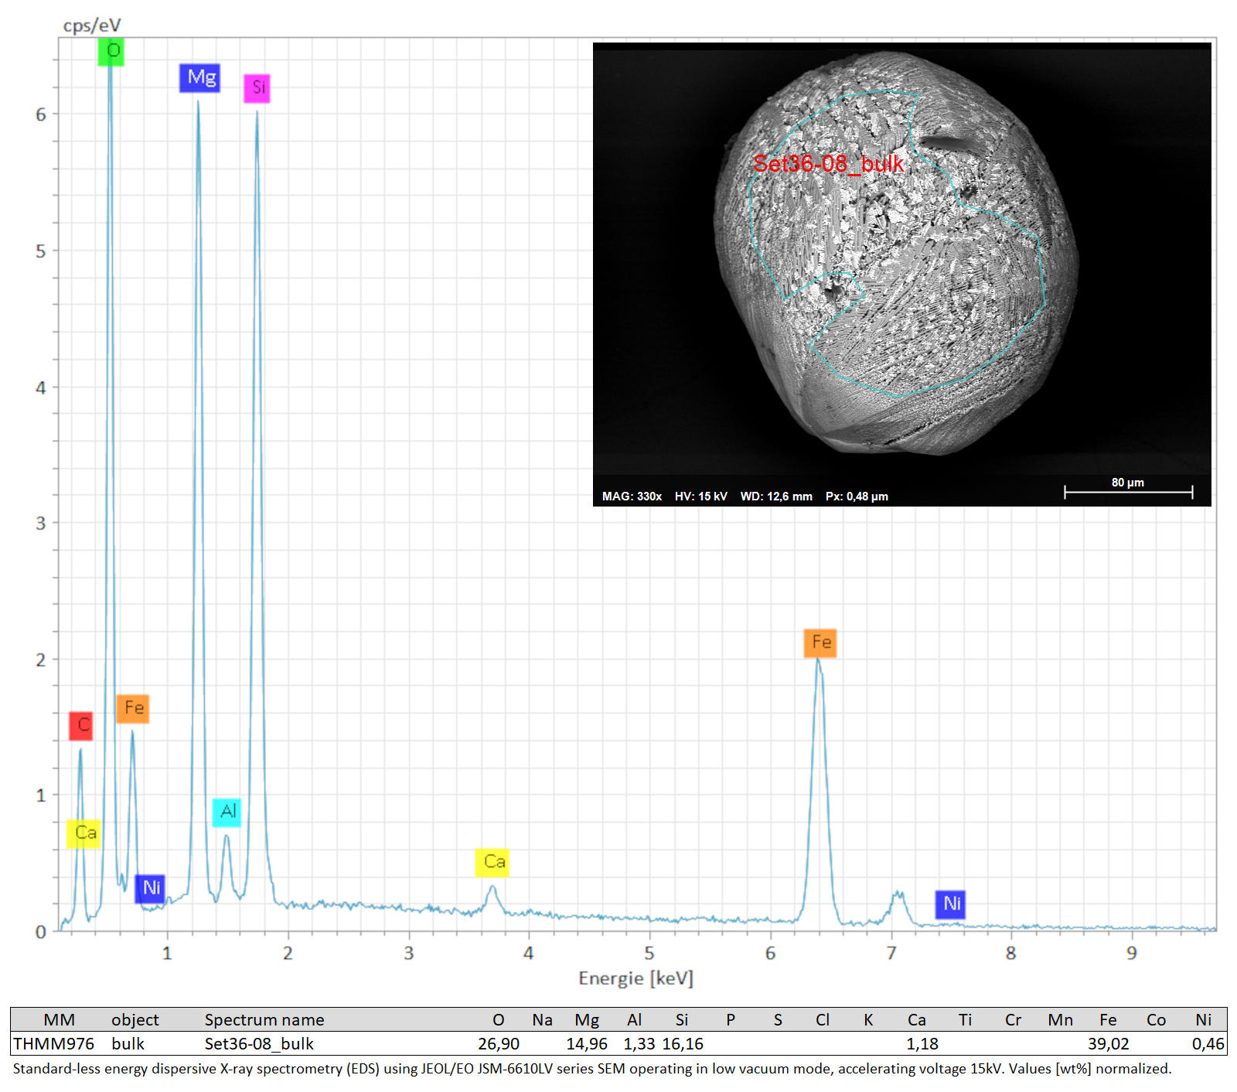This screenshot has height=1092, width=1237.
Task: Select the Al value 1,33
Action: [639, 1044]
